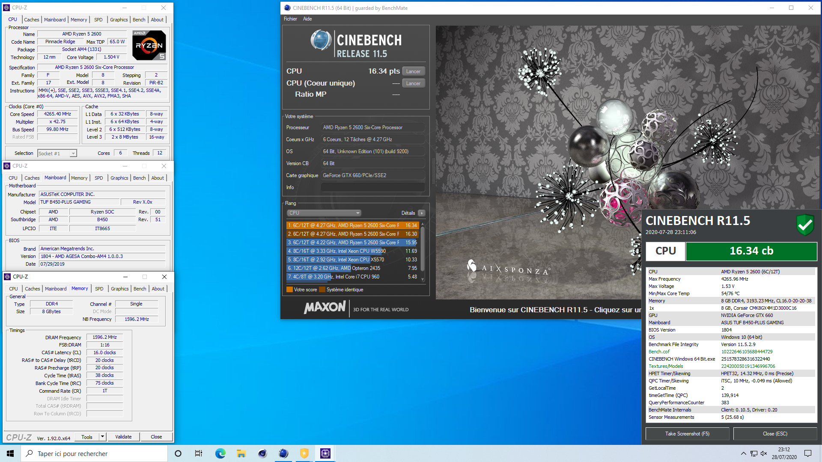The width and height of the screenshot is (822, 462).
Task: Open Graphics tab in middle CPU-Z window
Action: click(x=119, y=178)
